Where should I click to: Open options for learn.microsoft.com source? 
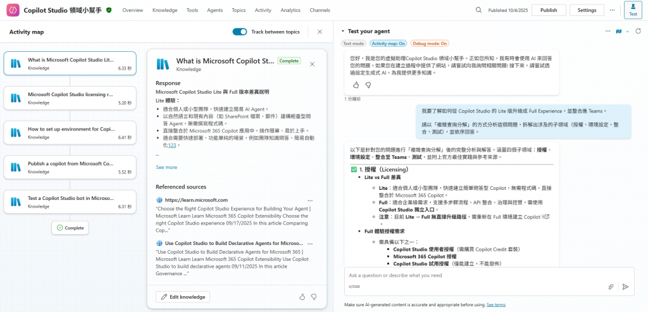(310, 200)
